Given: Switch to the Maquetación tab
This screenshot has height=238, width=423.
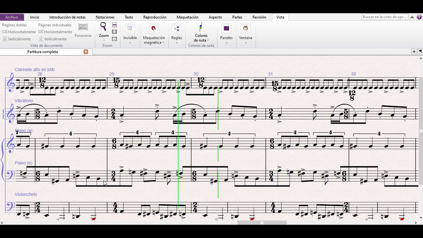Looking at the screenshot, I should [187, 17].
